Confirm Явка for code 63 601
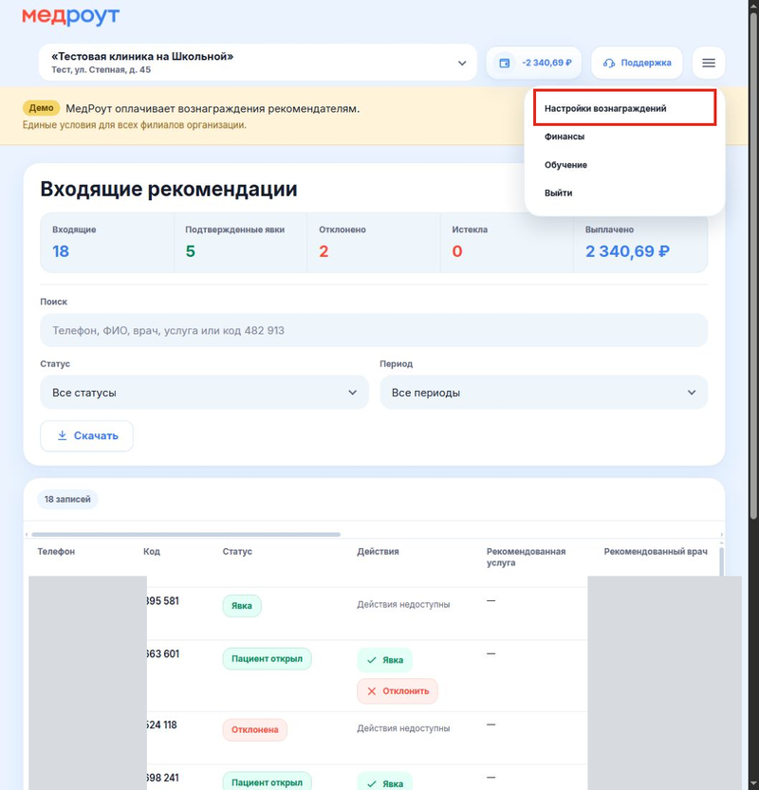Viewport: 759px width, 790px height. (384, 660)
